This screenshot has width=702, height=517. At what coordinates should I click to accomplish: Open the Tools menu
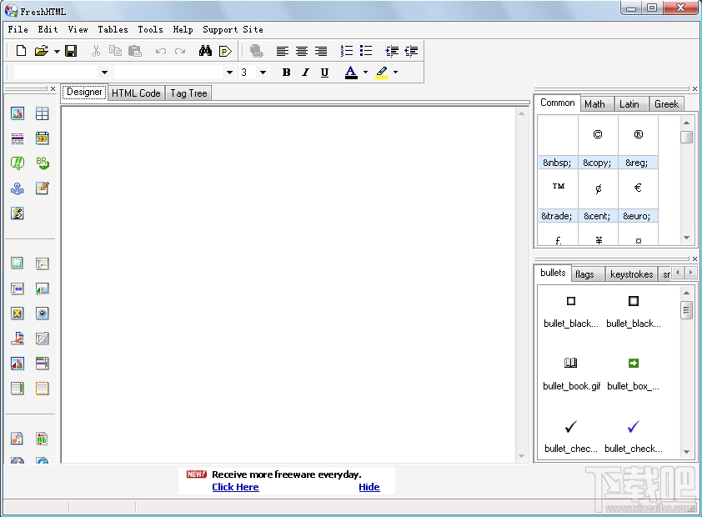coord(150,29)
